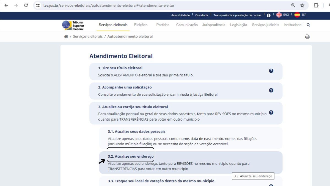The height and width of the screenshot is (186, 330).
Task: Click the browser forward arrow
Action: [16, 5]
